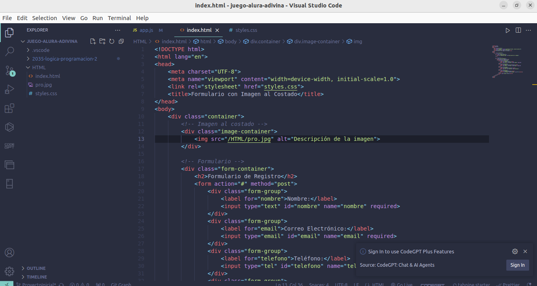Screen dimensions: 537x286
Task: Open editor more actions ellipsis
Action: pos(528,30)
